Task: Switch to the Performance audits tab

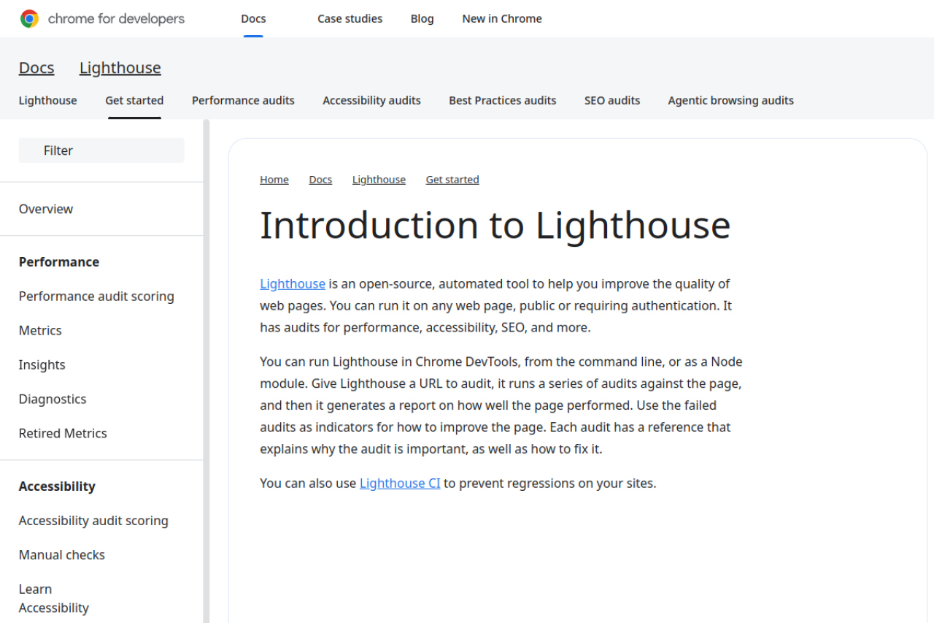Action: click(x=243, y=101)
